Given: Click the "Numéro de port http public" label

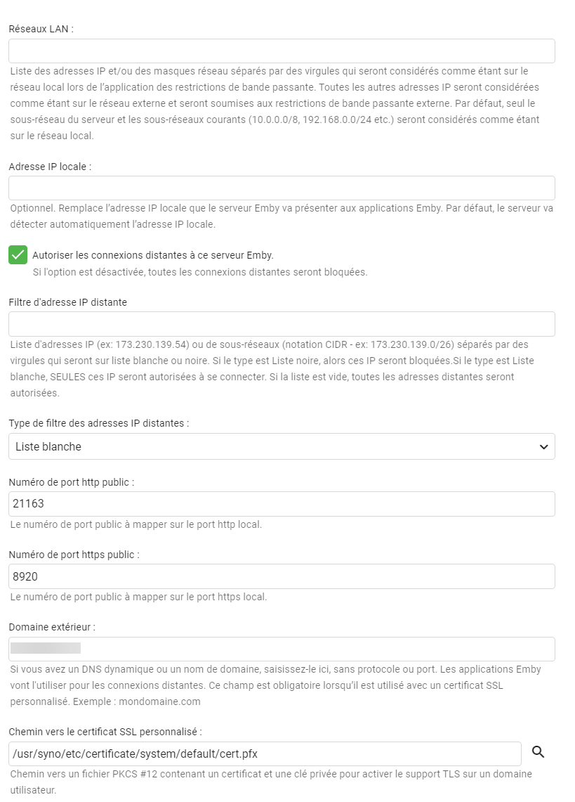Looking at the screenshot, I should (71, 482).
